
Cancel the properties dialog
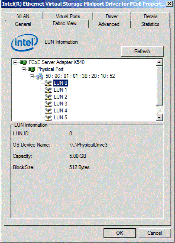pos(155,233)
